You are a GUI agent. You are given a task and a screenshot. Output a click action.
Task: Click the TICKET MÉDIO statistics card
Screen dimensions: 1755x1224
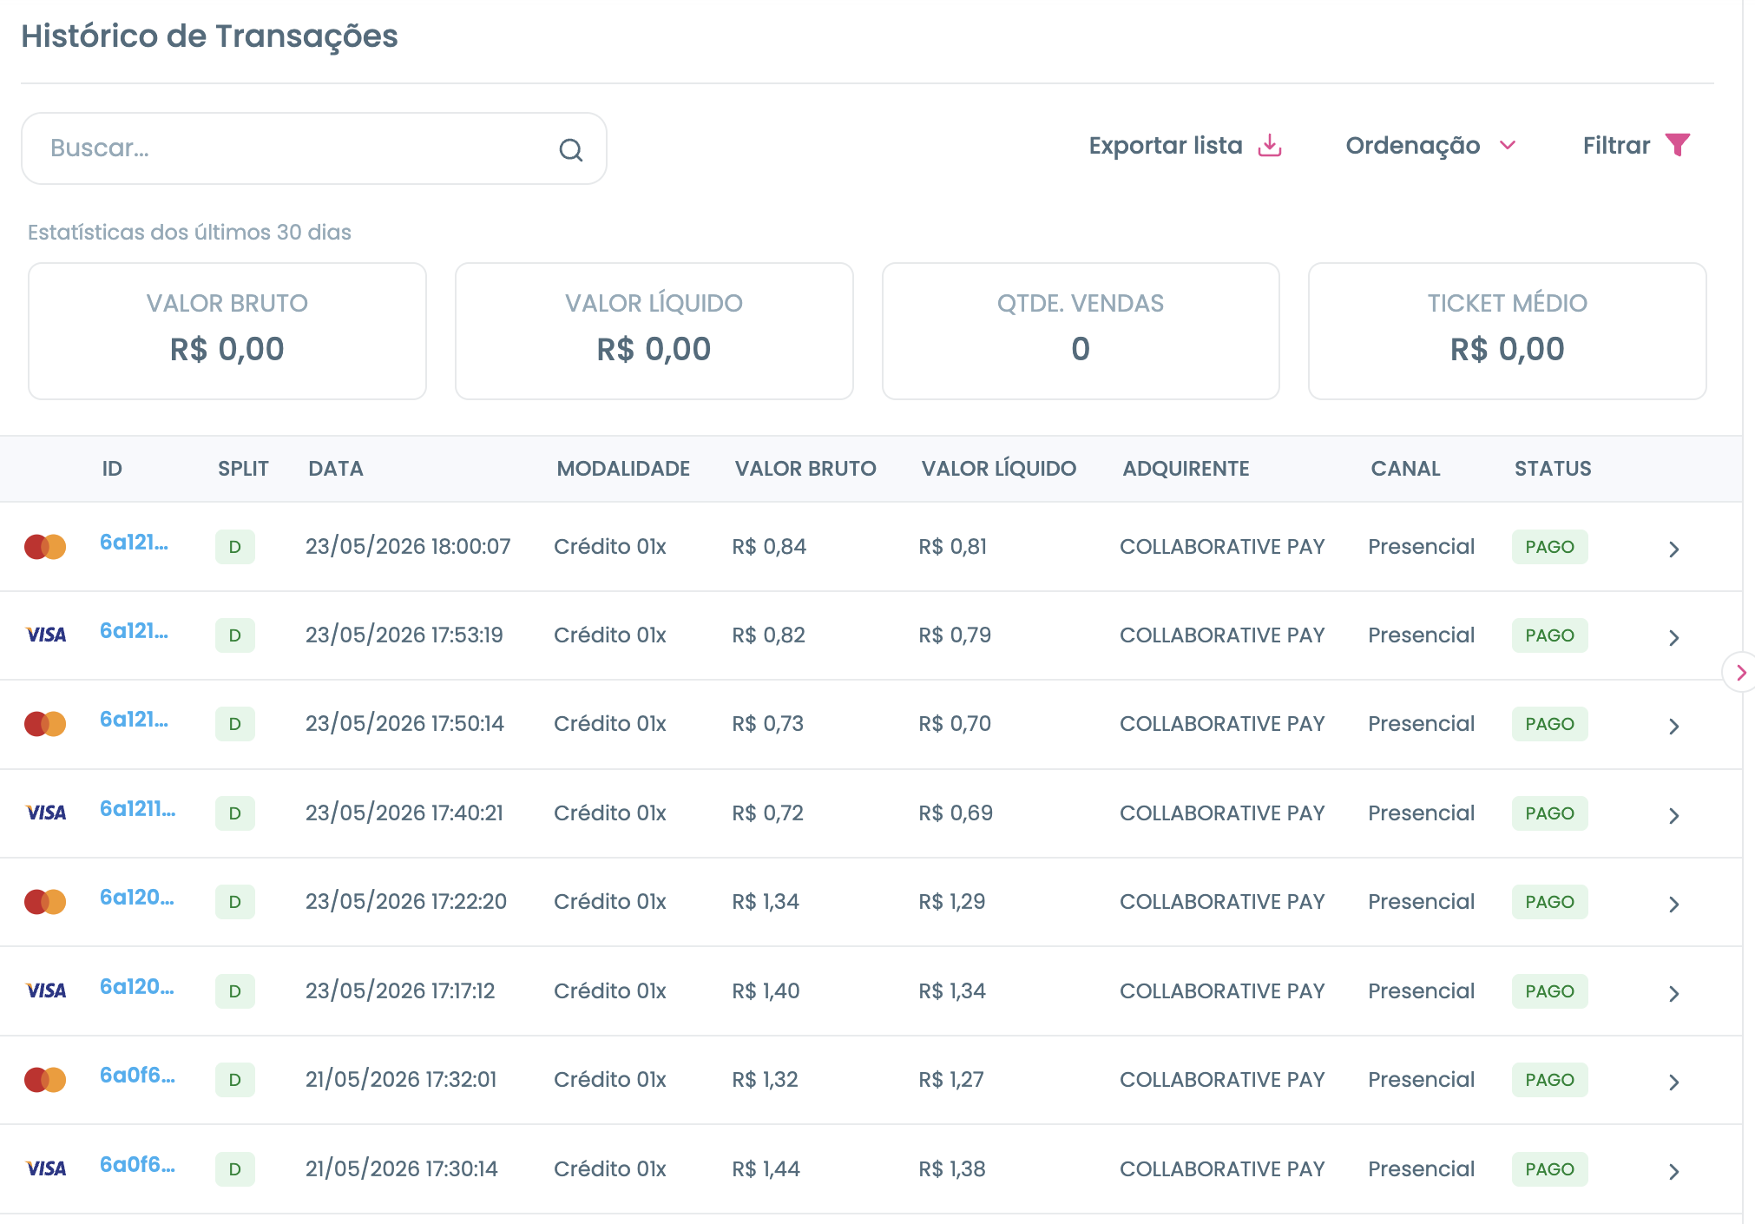(1507, 331)
